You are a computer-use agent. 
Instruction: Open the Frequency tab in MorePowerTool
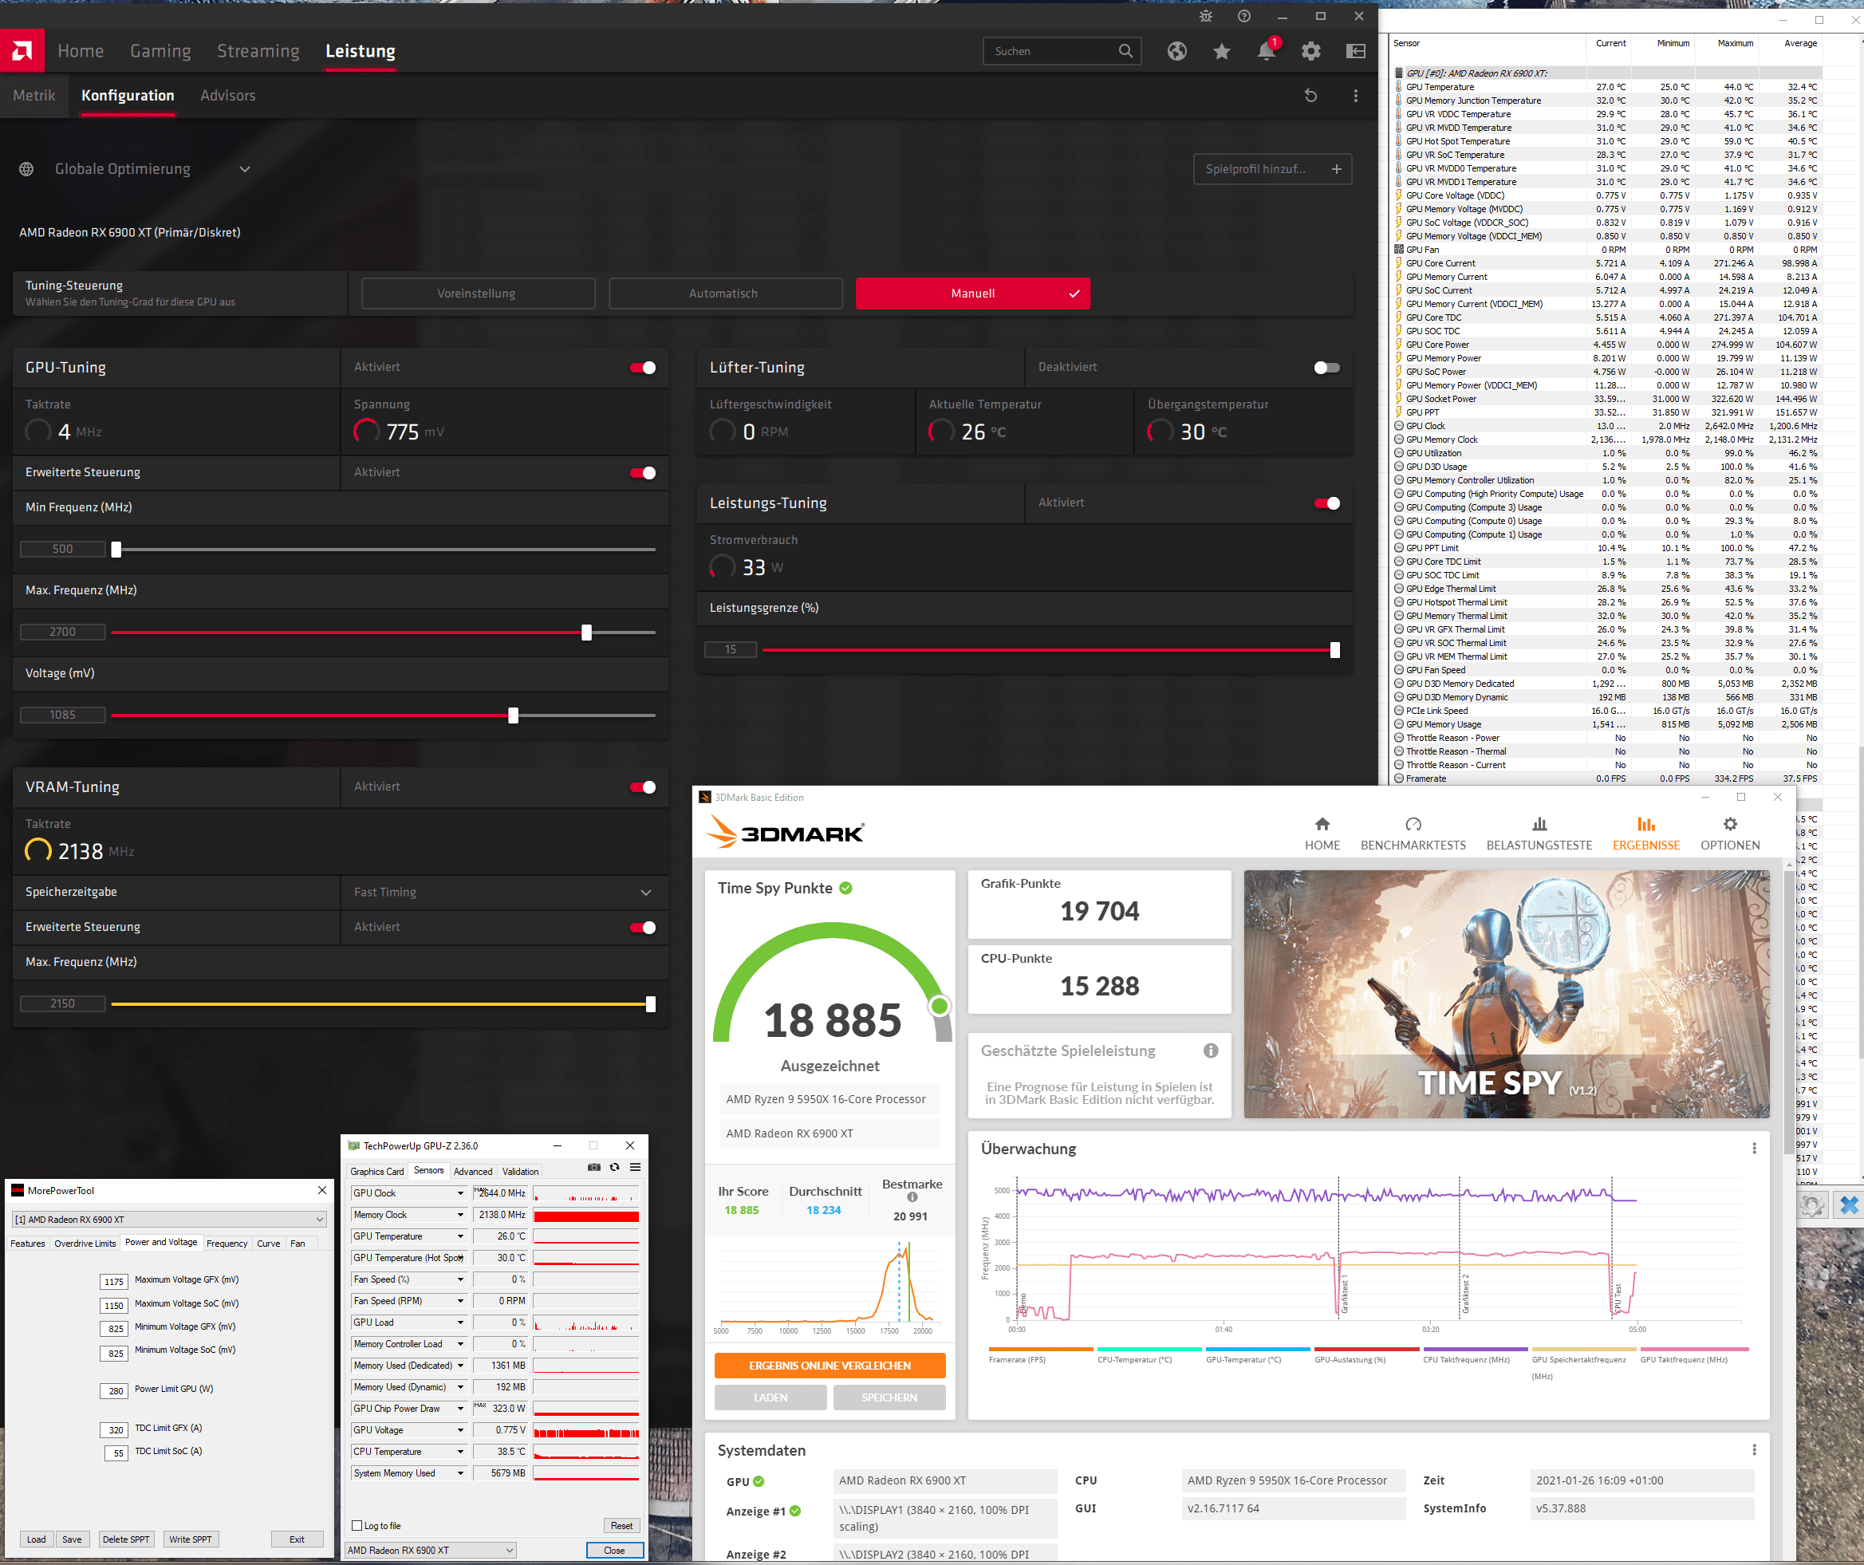pyautogui.click(x=227, y=1243)
